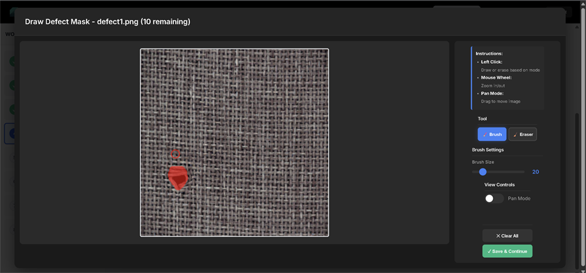Click the Left Click instruction text

click(x=492, y=62)
